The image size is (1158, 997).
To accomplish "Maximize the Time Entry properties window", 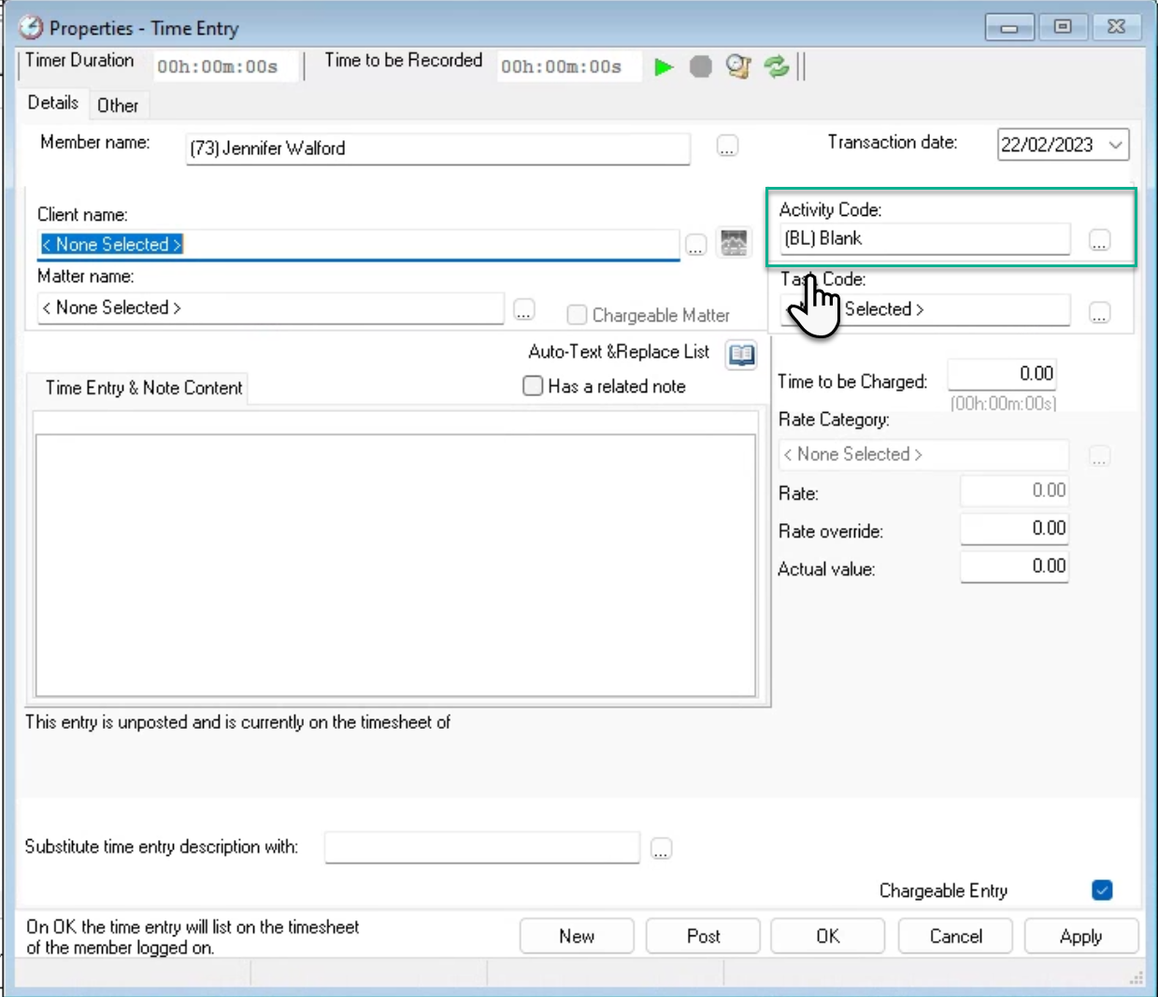I will (1063, 27).
